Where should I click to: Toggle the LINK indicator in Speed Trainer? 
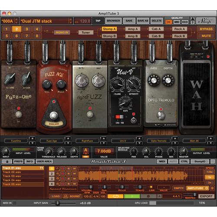151,187
